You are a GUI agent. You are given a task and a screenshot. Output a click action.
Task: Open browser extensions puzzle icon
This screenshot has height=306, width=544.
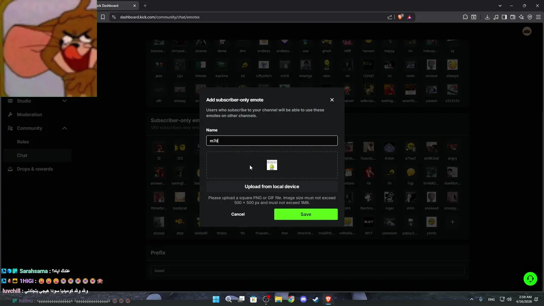(465, 17)
